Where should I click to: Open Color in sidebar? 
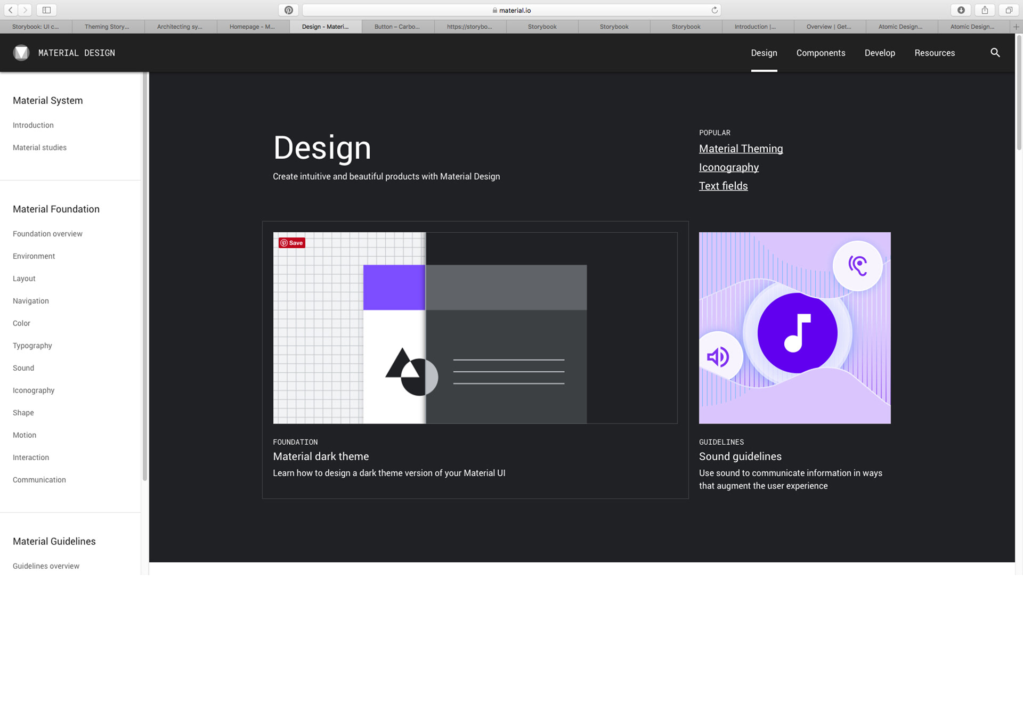click(x=21, y=323)
